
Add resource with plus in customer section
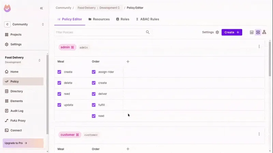click(x=128, y=149)
